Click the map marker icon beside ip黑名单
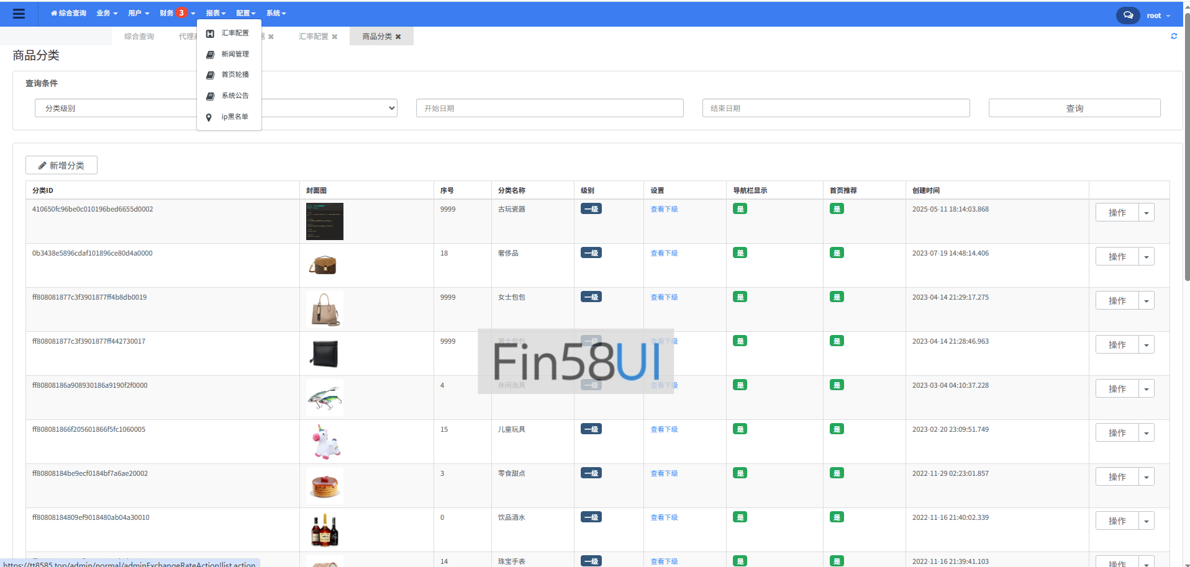Viewport: 1190px width, 567px height. pos(209,117)
